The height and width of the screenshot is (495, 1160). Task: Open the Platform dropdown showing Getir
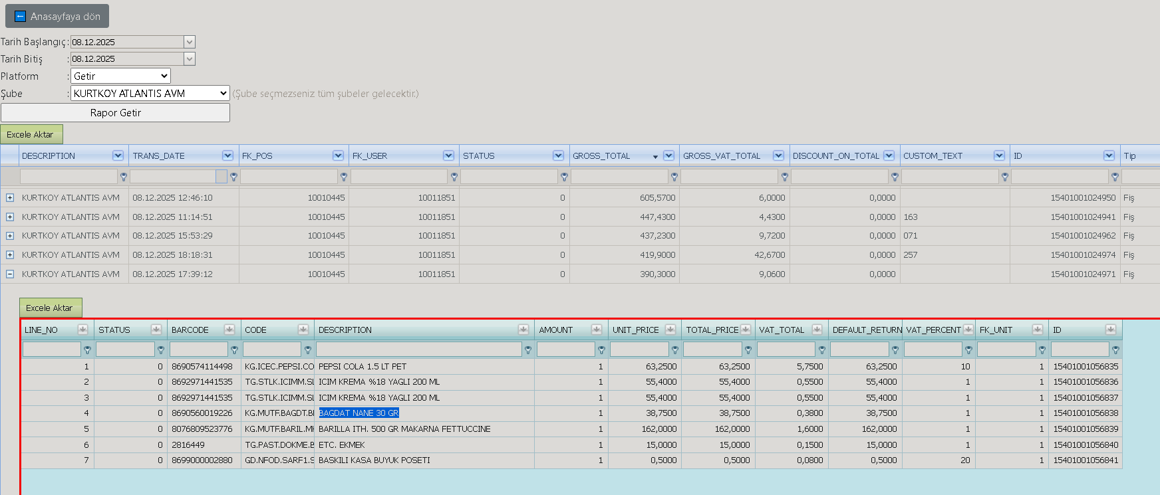(x=120, y=76)
